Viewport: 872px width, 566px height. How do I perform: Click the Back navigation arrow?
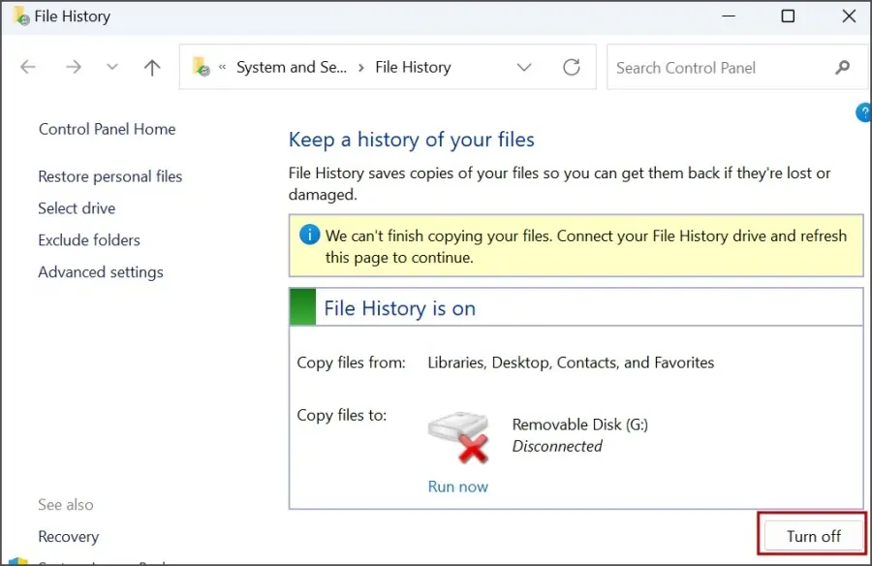tap(28, 67)
